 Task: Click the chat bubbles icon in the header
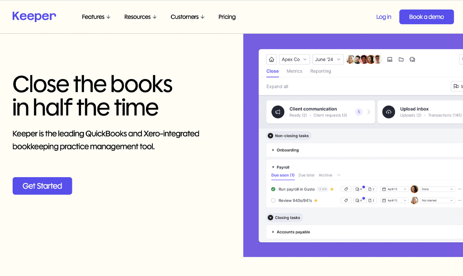tap(412, 60)
